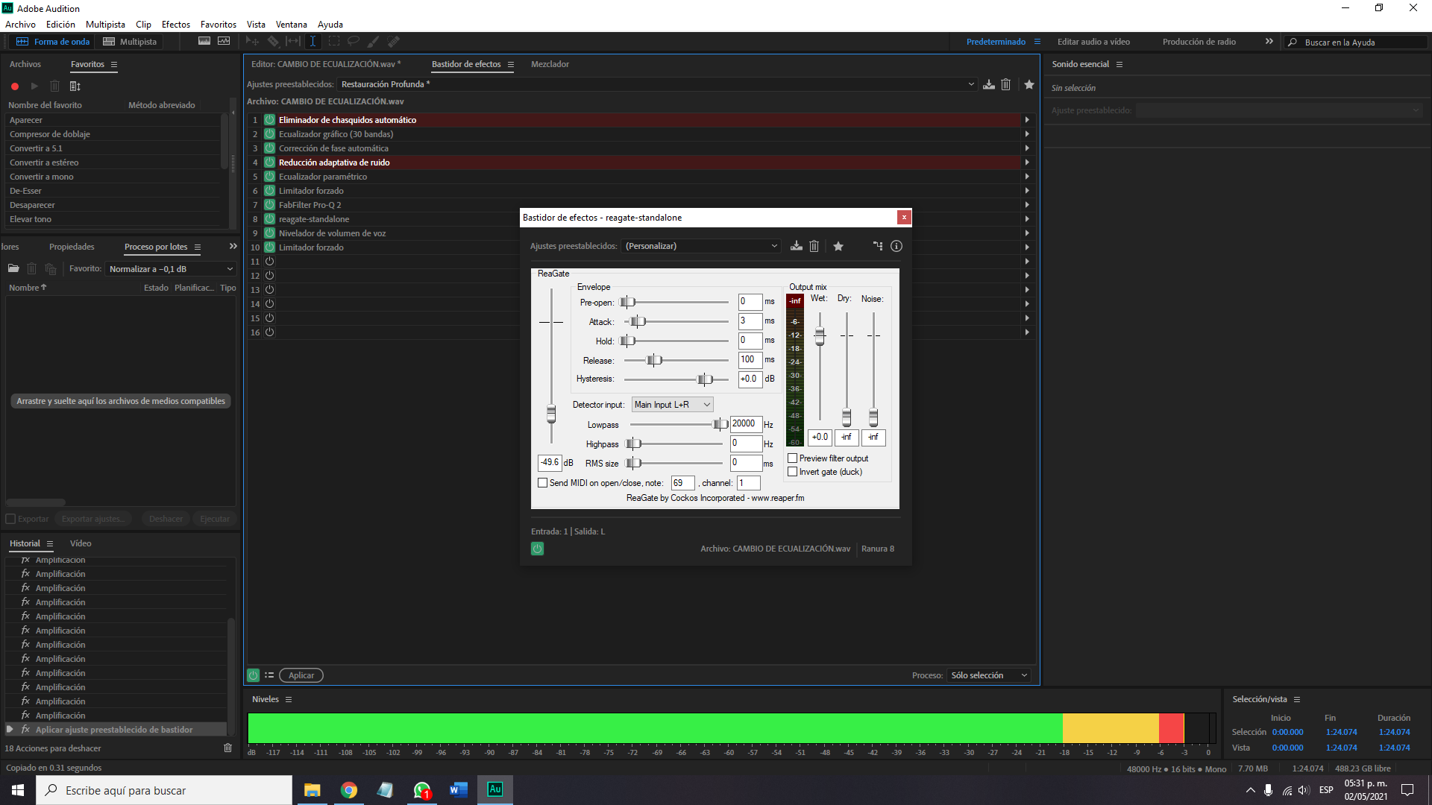The image size is (1432, 805).
Task: Toggle power for Limitador forzado slot 6
Action: tap(270, 191)
